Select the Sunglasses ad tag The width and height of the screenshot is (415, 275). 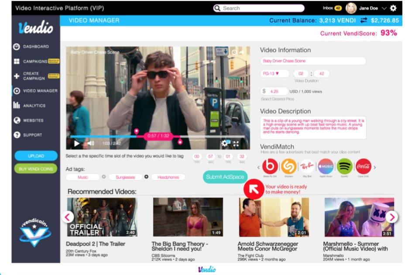click(125, 177)
